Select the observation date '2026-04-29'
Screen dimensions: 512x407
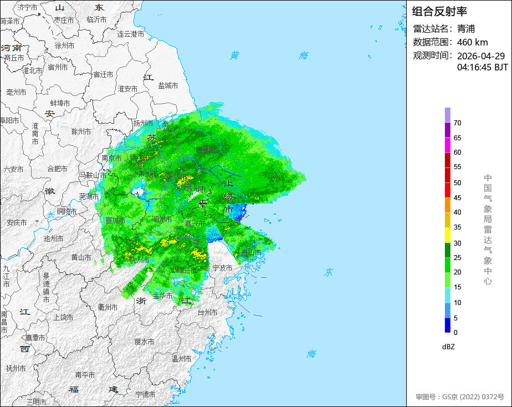click(481, 56)
